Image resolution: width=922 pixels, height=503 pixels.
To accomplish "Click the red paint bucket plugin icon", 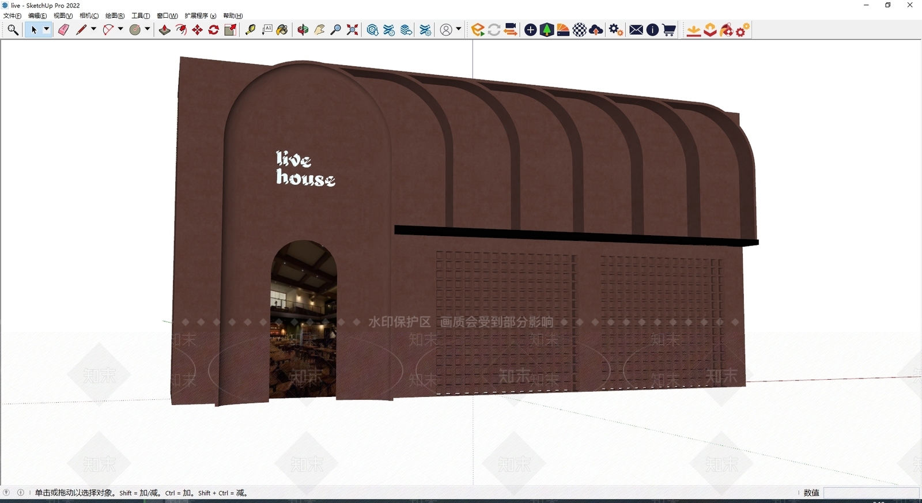I will tap(727, 30).
